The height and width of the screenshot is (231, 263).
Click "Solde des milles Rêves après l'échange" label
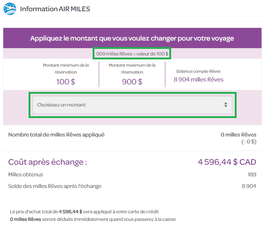(x=55, y=186)
